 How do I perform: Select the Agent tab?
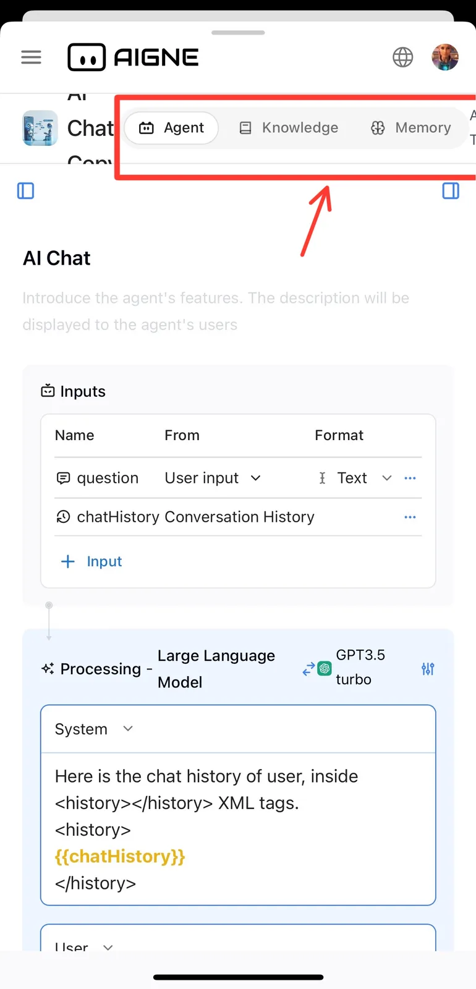[172, 128]
